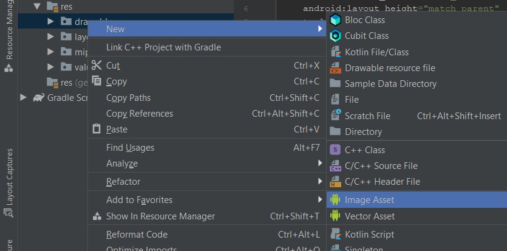Collapse the res folder tree node

pos(38,6)
